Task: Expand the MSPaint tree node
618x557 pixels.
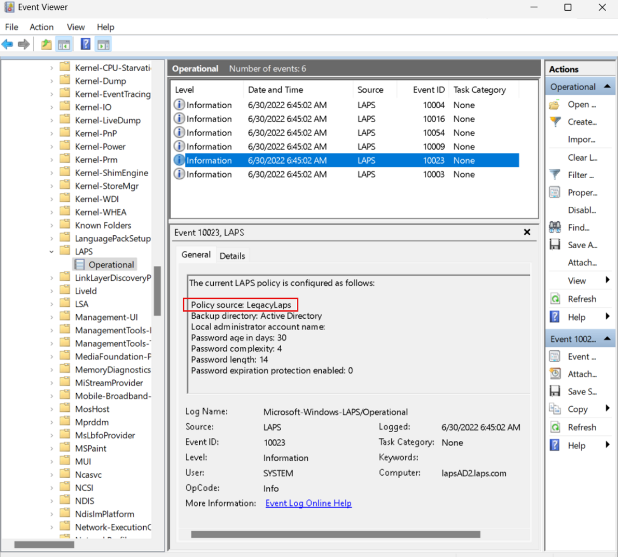Action: pyautogui.click(x=51, y=449)
